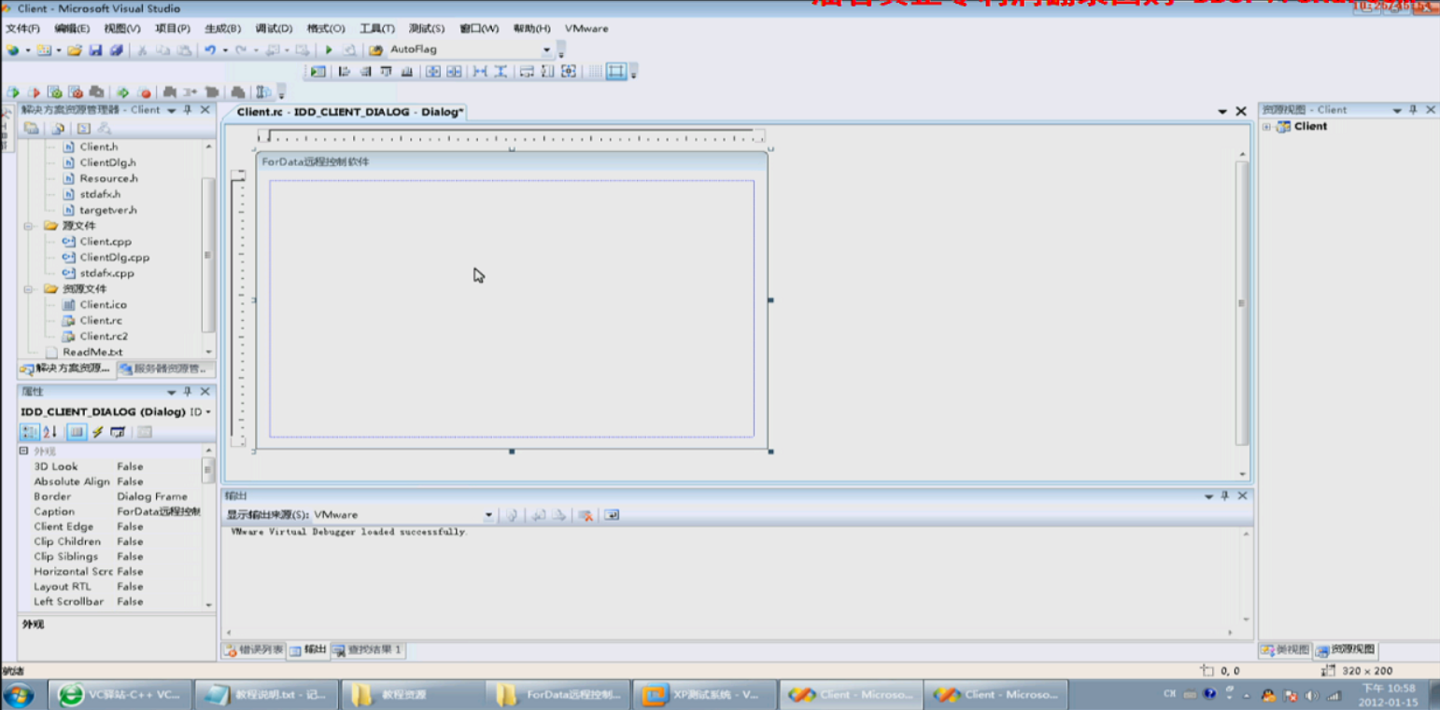Click the Align Lefts icon
The width and height of the screenshot is (1440, 710).
[x=345, y=72]
